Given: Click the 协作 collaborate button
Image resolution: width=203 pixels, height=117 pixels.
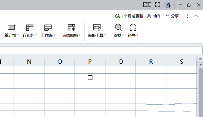Looking at the screenshot, I should (x=154, y=16).
